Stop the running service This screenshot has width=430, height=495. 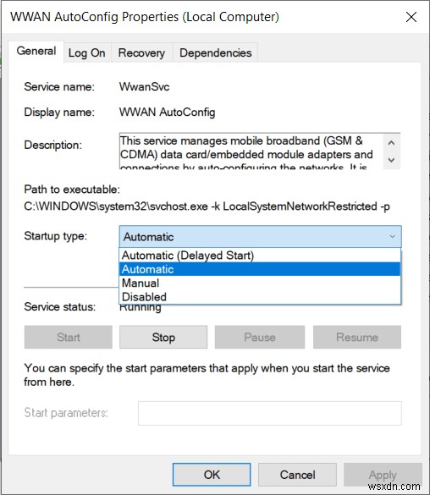(163, 337)
